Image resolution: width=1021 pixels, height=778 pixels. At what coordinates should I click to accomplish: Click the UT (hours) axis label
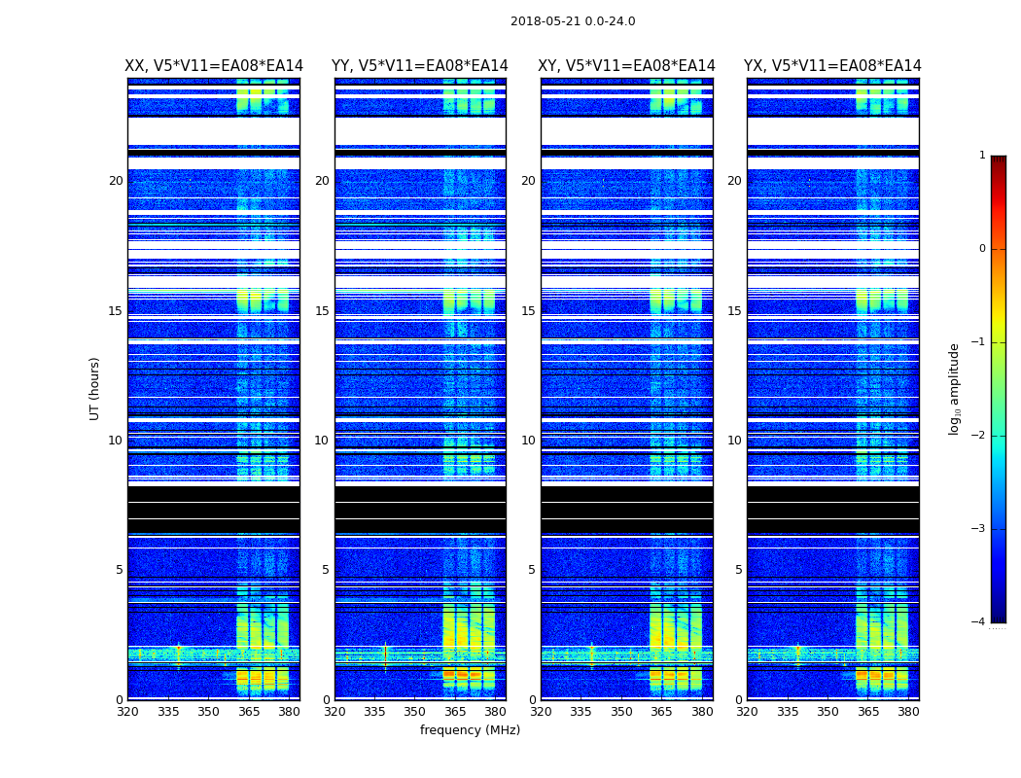coord(94,389)
